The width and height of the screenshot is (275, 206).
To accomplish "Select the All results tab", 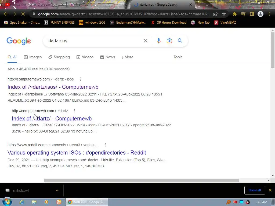I will pos(12,57).
